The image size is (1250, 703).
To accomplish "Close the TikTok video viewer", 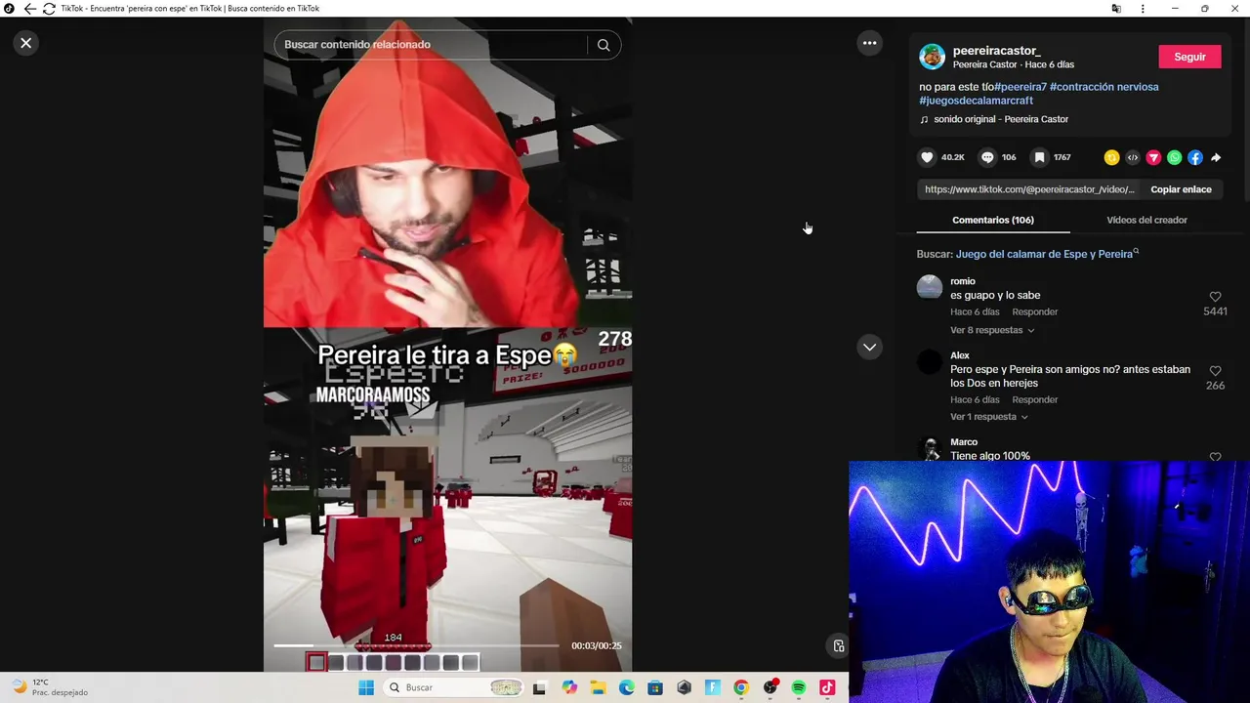I will 26,43.
